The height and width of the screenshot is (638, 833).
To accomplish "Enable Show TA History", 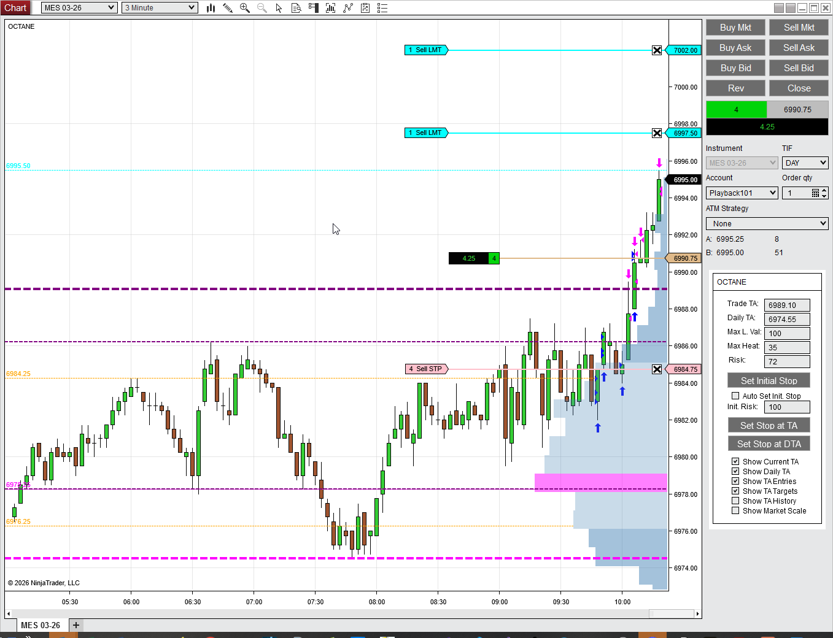I will 735,501.
